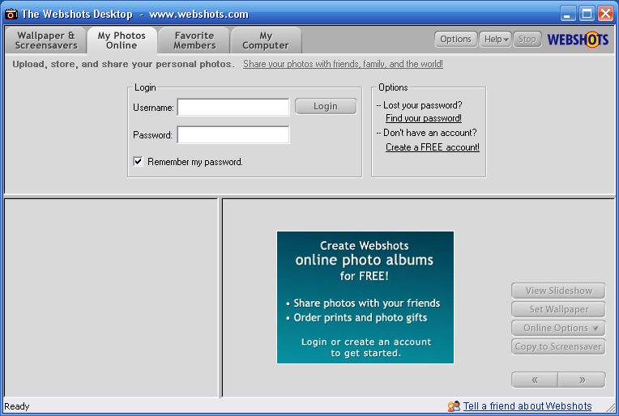This screenshot has width=619, height=416.
Task: Switch to My Photos Online tab
Action: [x=122, y=40]
